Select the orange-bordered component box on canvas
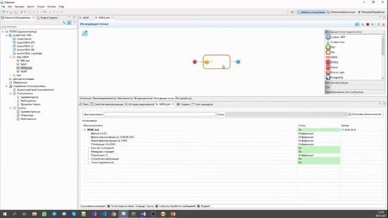Image resolution: width=388 pixels, height=218 pixels. 217,62
